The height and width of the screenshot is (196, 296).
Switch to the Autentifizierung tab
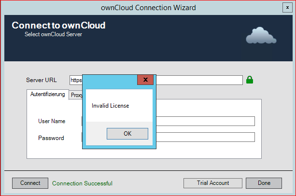pyautogui.click(x=48, y=94)
